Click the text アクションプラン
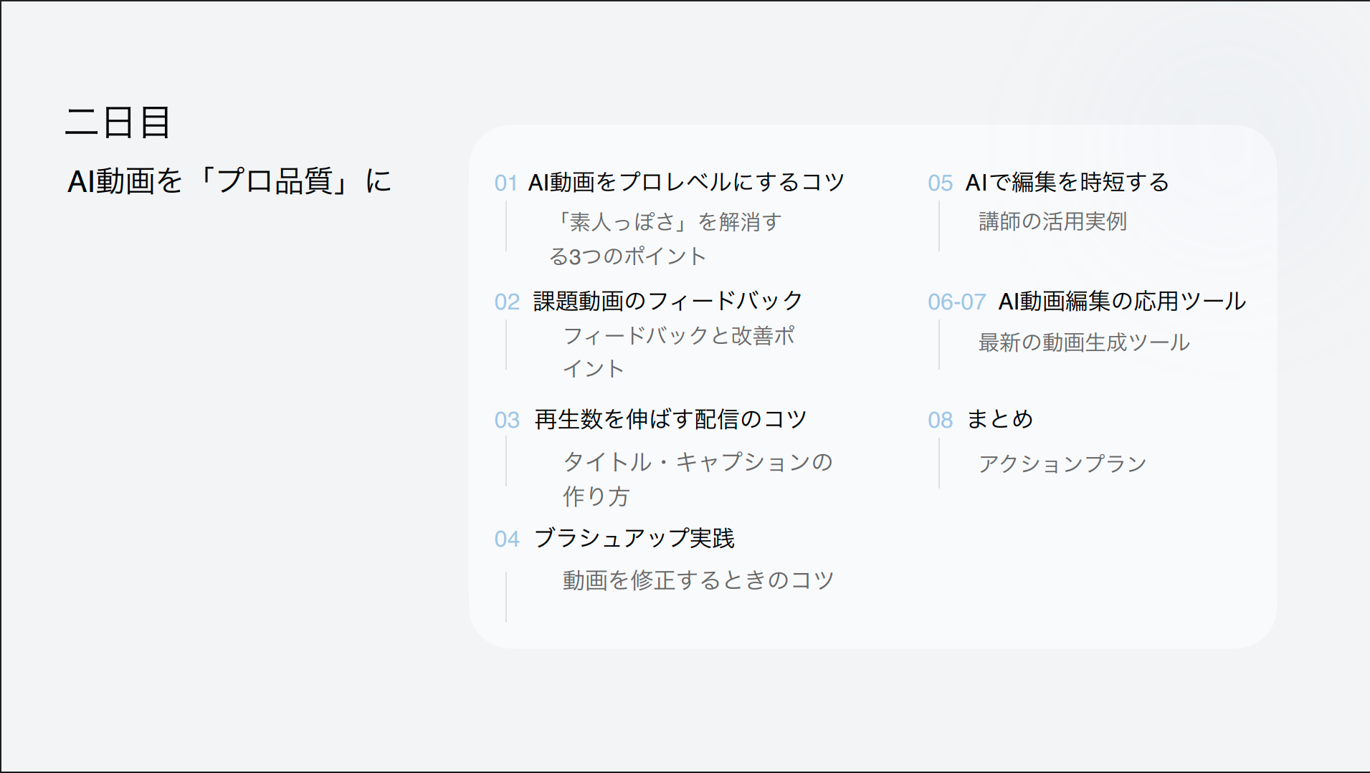This screenshot has width=1370, height=773. click(1062, 464)
